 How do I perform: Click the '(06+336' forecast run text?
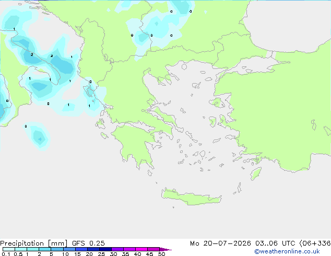pos(315,243)
